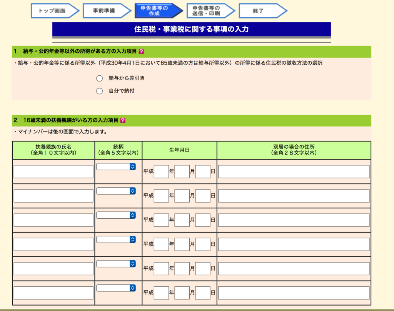Focus 別居の場合の住所 field in fourth row
Screen dimensions: 394x311
[x=294, y=244]
